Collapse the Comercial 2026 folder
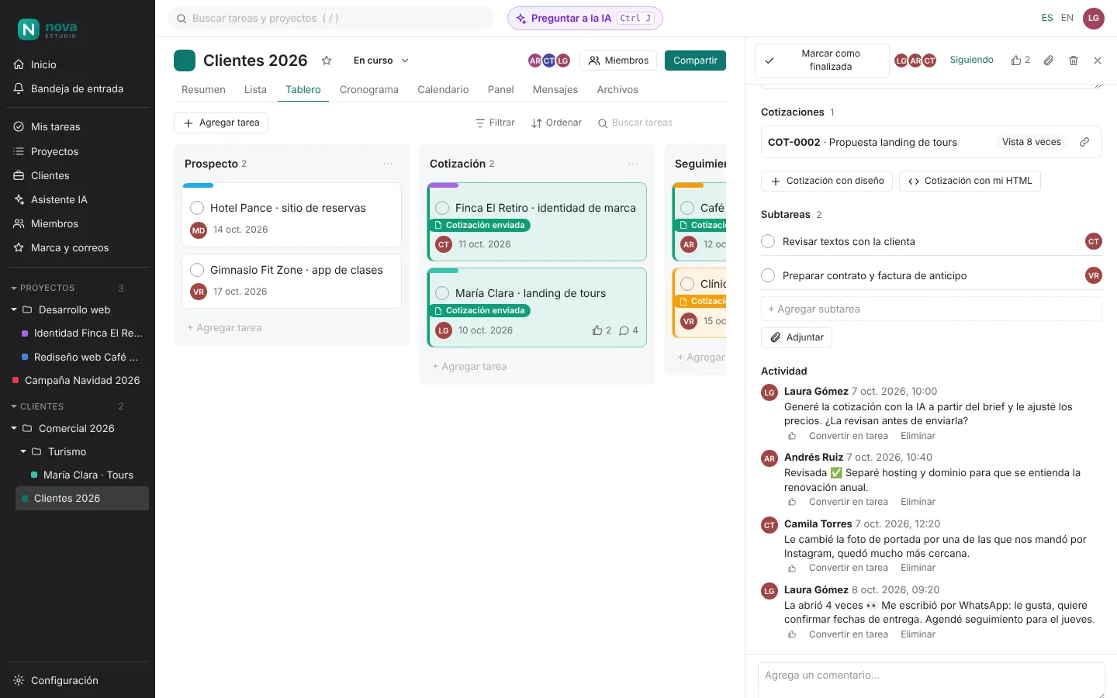 tap(14, 428)
